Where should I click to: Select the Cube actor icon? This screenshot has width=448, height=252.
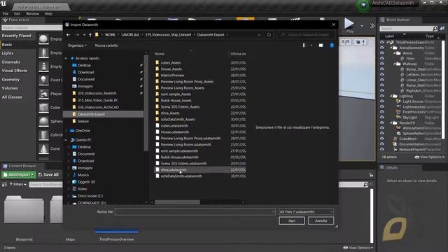pos(43,108)
